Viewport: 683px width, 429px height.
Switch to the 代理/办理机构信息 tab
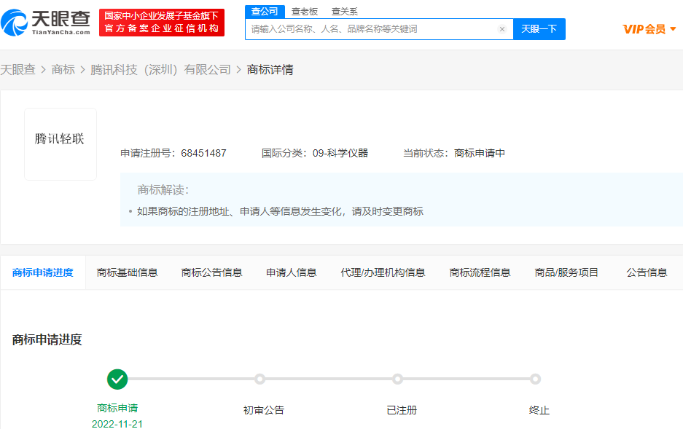(383, 273)
